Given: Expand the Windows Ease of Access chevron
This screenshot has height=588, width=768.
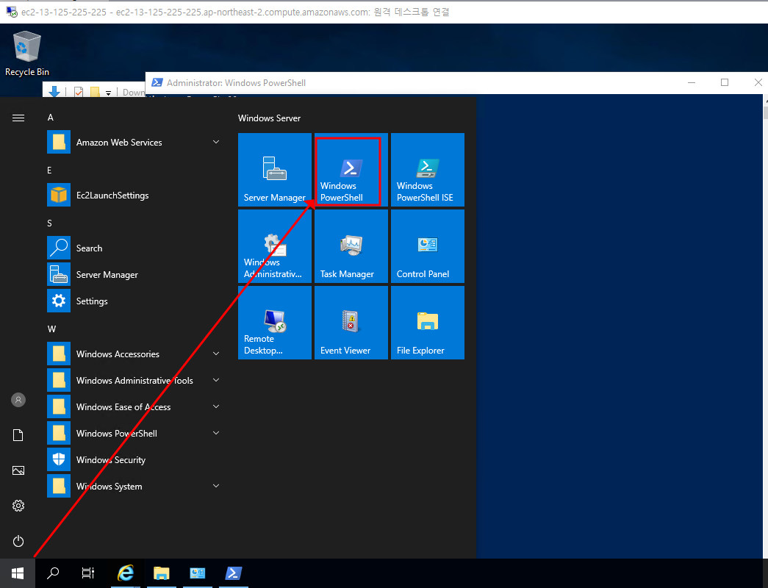Looking at the screenshot, I should click(216, 406).
